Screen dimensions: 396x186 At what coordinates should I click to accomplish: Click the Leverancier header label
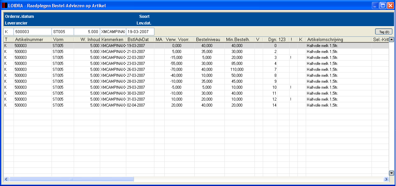pos(16,23)
